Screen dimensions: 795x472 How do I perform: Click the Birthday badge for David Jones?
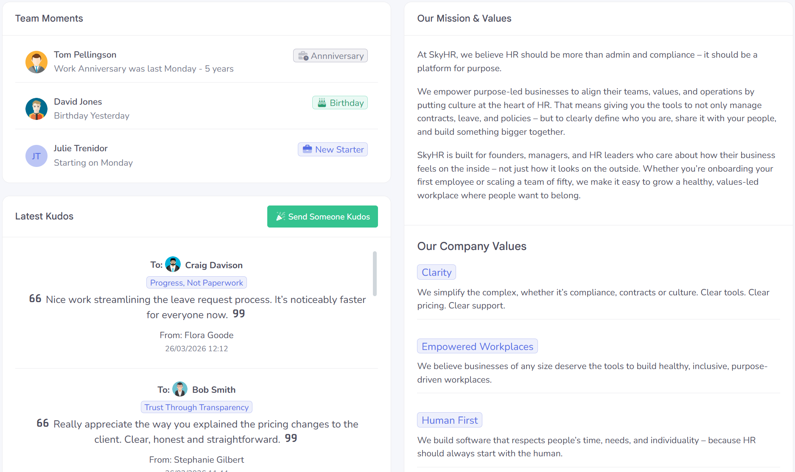tap(340, 103)
